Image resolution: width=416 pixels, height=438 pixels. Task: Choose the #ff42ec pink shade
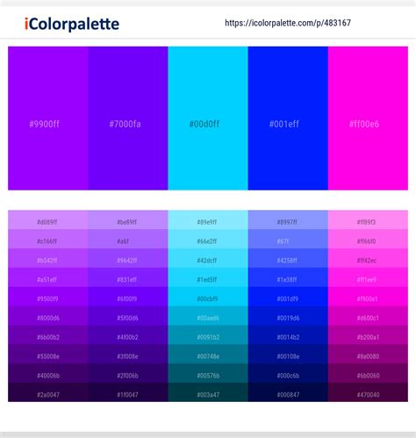pyautogui.click(x=368, y=258)
